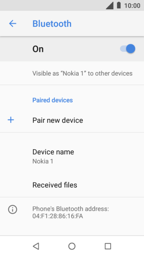Tap the info icon beside Bluetooth address
The image size is (144, 257).
[13, 209]
